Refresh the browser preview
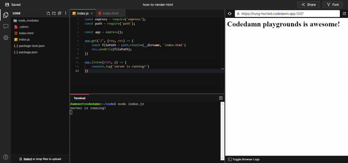The width and height of the screenshot is (348, 163). click(x=230, y=14)
